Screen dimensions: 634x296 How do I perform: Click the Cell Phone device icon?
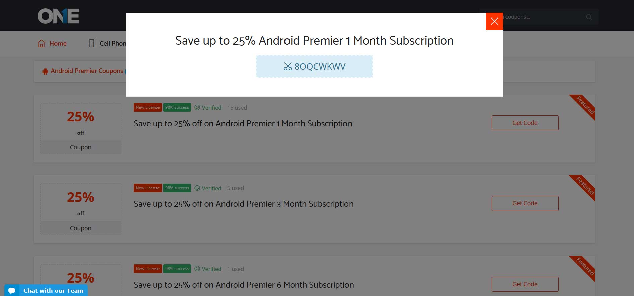click(x=91, y=44)
